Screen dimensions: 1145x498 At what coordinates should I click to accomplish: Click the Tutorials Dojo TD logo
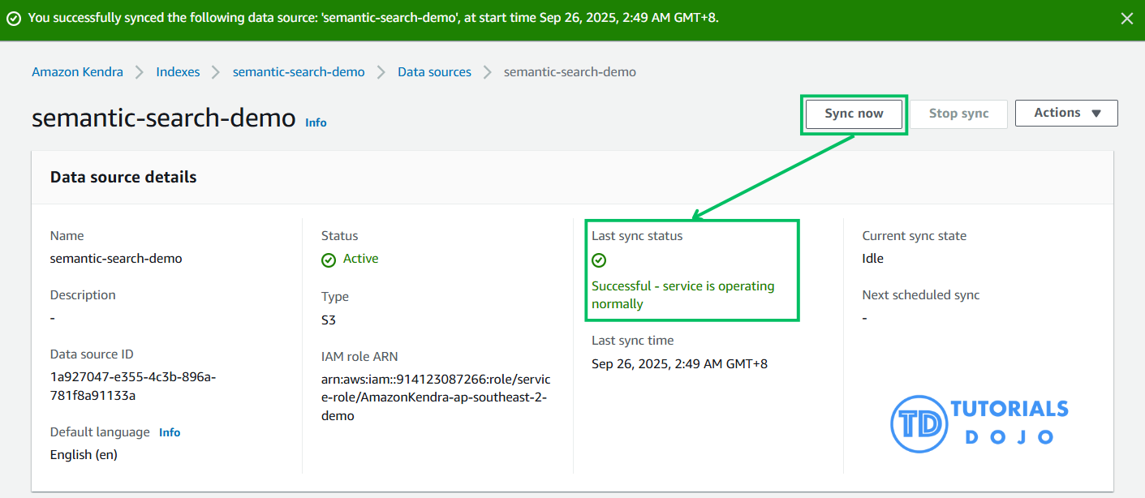918,423
